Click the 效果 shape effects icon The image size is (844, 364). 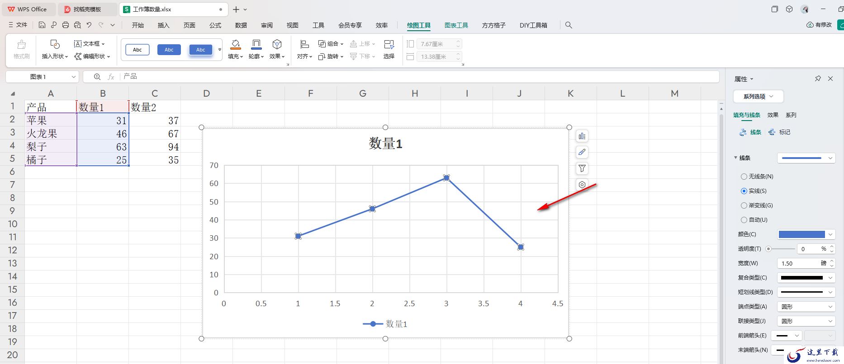[277, 44]
